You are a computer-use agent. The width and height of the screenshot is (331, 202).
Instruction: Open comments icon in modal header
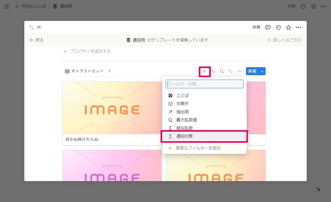[x=268, y=27]
